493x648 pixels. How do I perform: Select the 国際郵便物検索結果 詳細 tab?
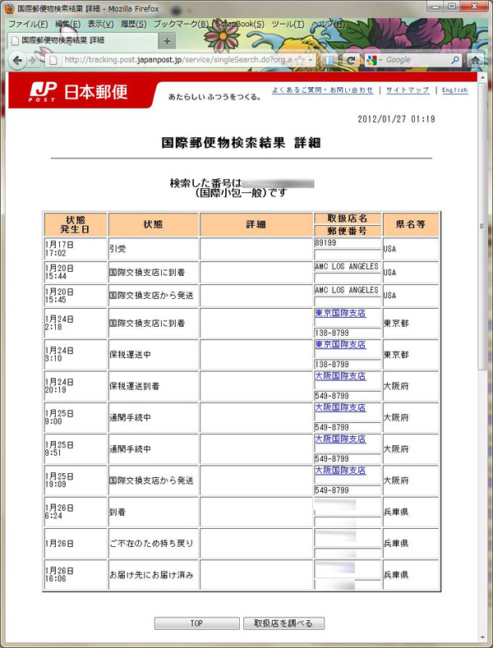coord(83,40)
